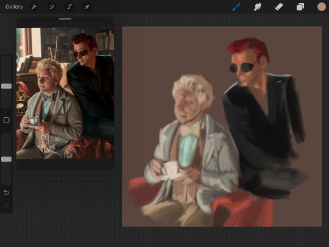Open the active color picker circle
This screenshot has width=329, height=247.
[x=322, y=7]
